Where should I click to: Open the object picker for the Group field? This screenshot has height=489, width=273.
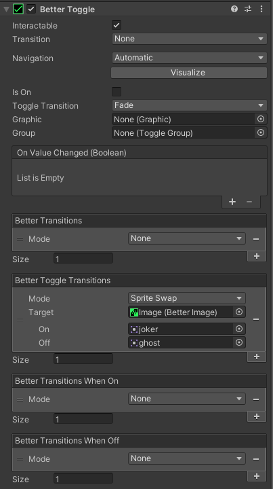point(261,133)
